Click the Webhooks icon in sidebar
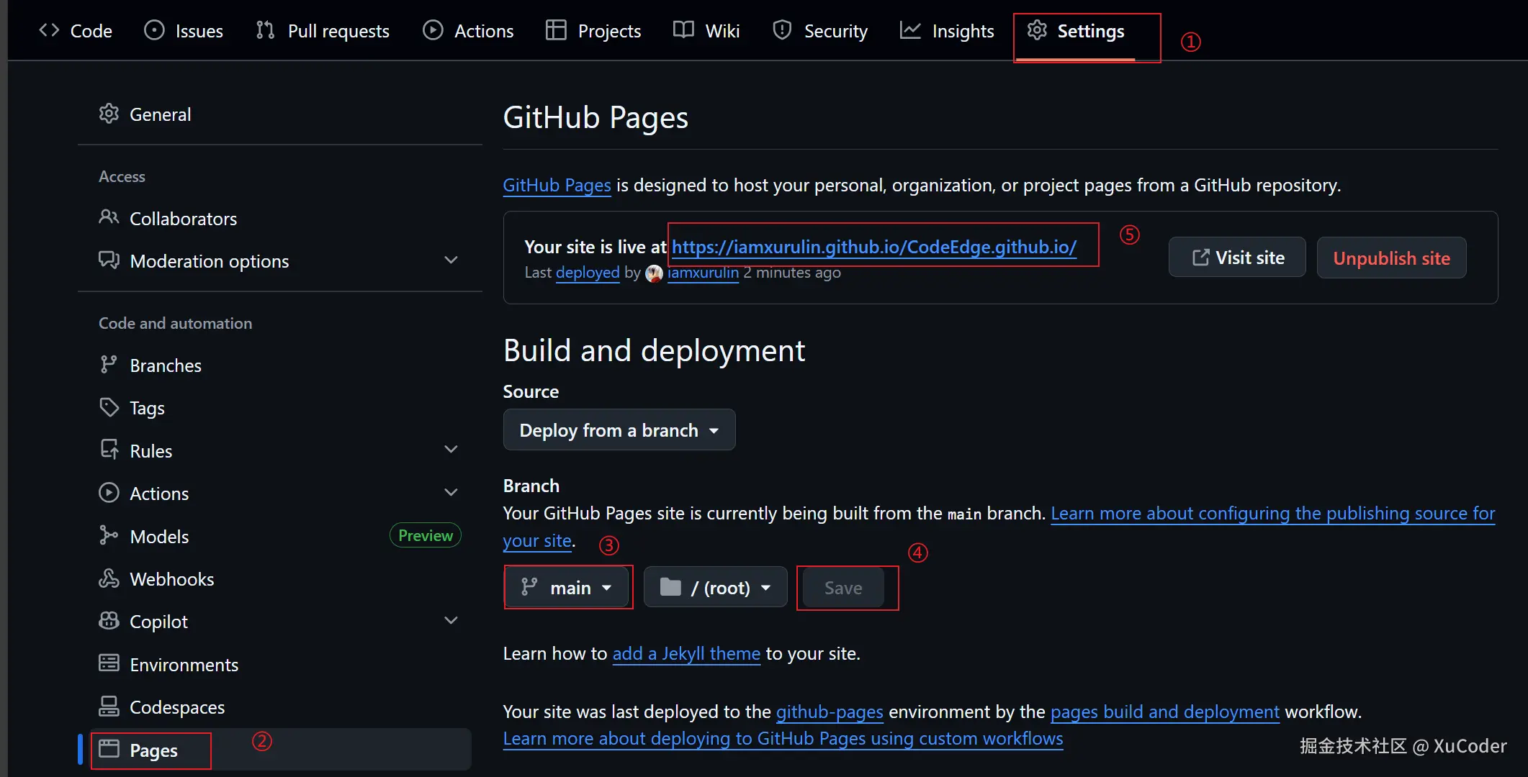 tap(109, 578)
